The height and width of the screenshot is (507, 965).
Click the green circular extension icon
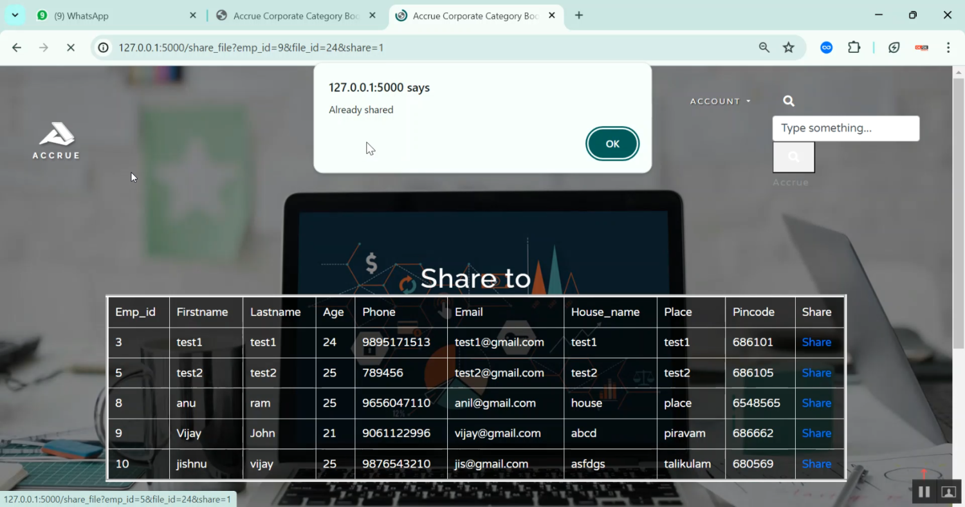pyautogui.click(x=894, y=48)
